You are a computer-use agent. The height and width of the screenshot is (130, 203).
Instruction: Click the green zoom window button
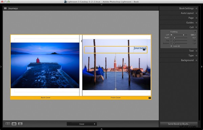tap(8, 2)
